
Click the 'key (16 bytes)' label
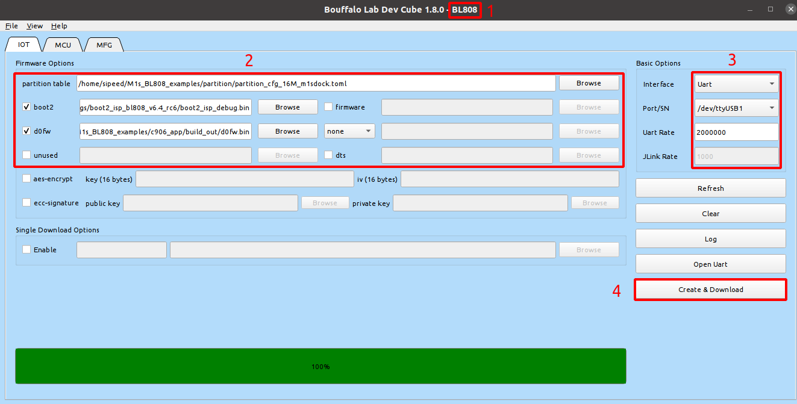click(110, 179)
